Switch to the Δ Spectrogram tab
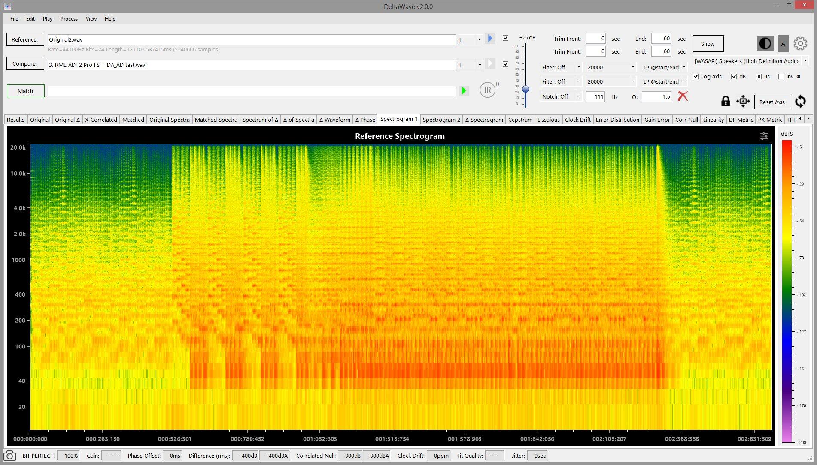Viewport: 817px width, 465px height. [484, 120]
